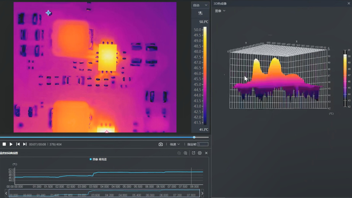The height and width of the screenshot is (198, 352).
Task: Pop out the temperature chart panel
Action: point(193,153)
